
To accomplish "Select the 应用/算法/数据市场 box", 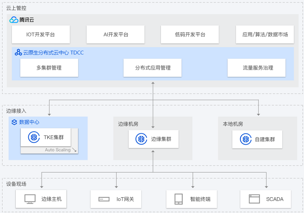I will [265, 35].
